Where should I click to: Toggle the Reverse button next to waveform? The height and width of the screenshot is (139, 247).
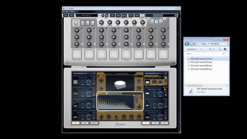point(137,96)
